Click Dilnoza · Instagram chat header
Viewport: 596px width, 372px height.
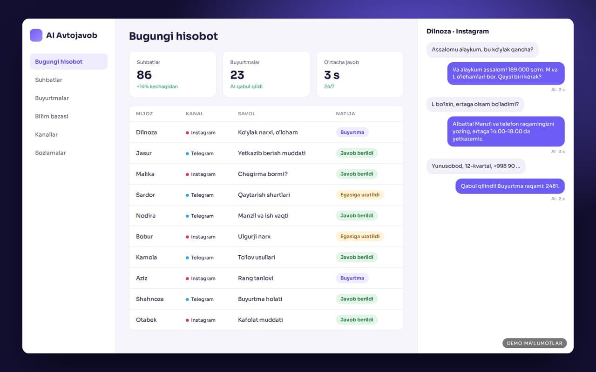tap(458, 32)
